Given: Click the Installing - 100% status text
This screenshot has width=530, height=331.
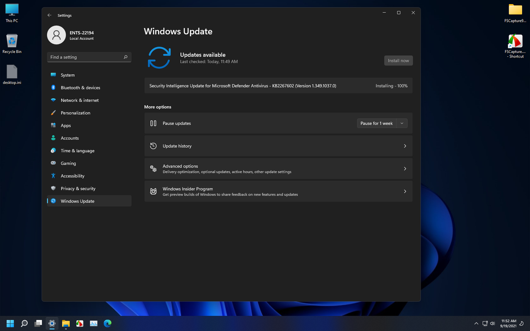Looking at the screenshot, I should [x=392, y=86].
